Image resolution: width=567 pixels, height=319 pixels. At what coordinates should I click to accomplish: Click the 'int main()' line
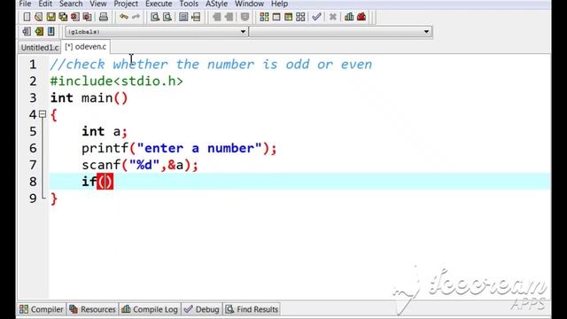pos(89,97)
